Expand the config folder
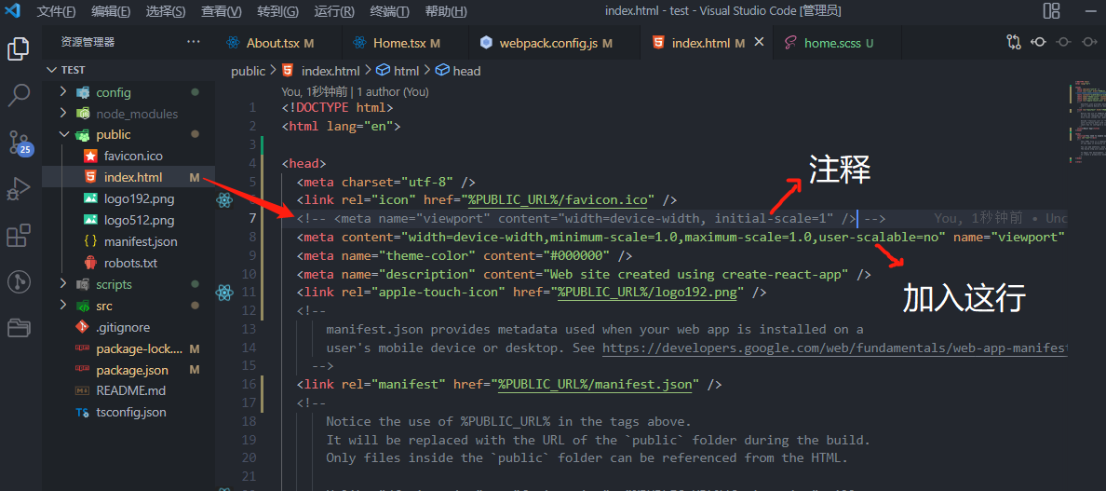The image size is (1106, 491). point(62,91)
